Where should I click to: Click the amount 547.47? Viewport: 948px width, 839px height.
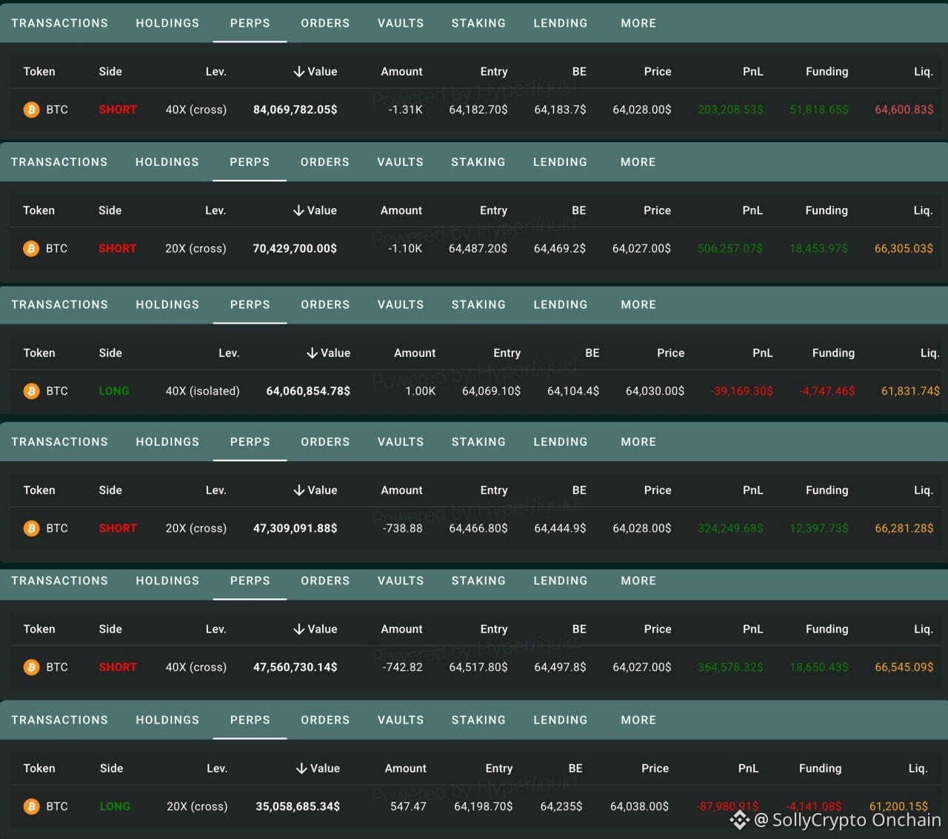pyautogui.click(x=408, y=806)
